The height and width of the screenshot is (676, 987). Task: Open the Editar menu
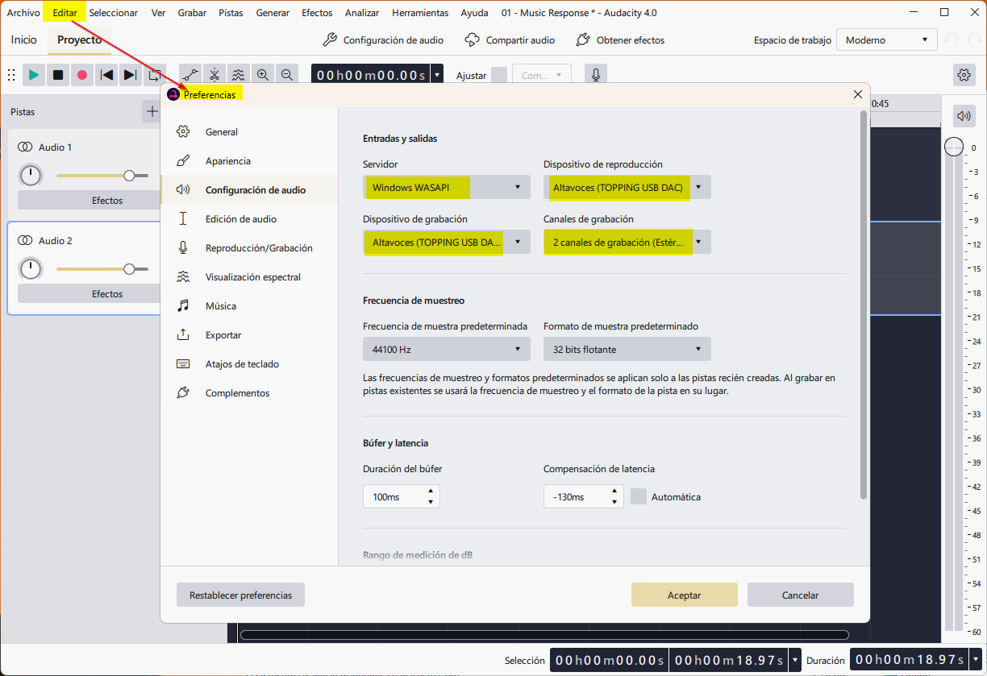click(65, 13)
